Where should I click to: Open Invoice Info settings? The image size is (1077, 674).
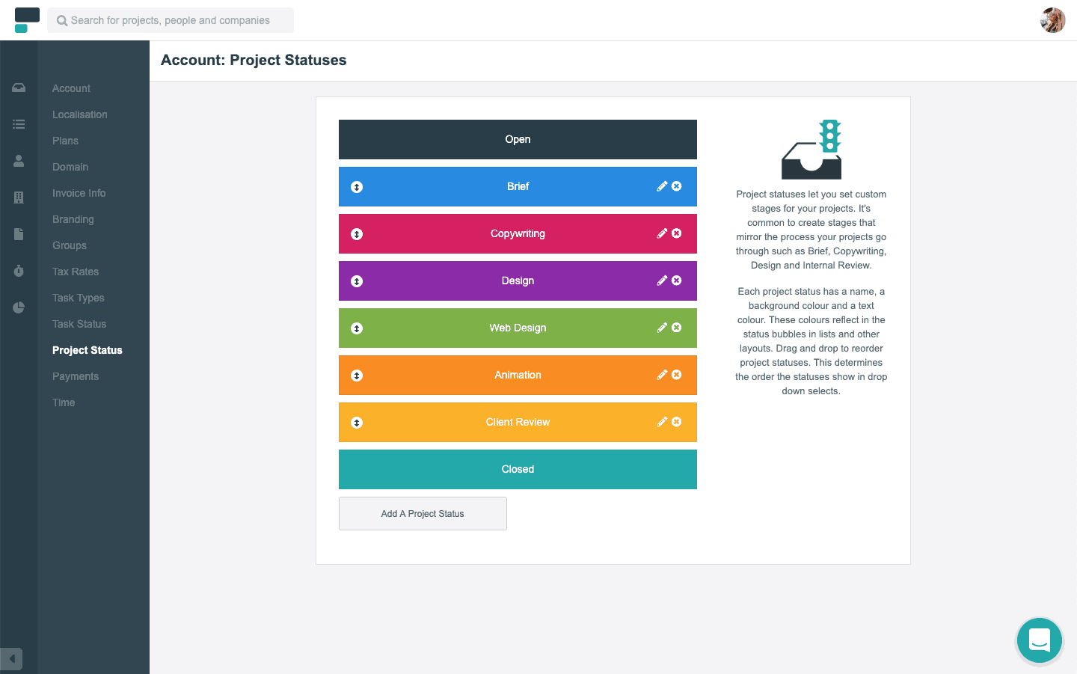click(x=79, y=193)
